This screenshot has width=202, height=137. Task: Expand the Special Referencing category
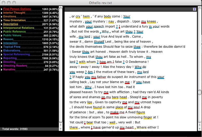(x=2, y=54)
